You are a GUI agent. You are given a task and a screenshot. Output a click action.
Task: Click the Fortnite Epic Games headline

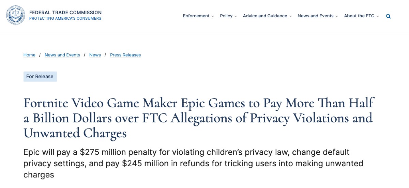(198, 118)
